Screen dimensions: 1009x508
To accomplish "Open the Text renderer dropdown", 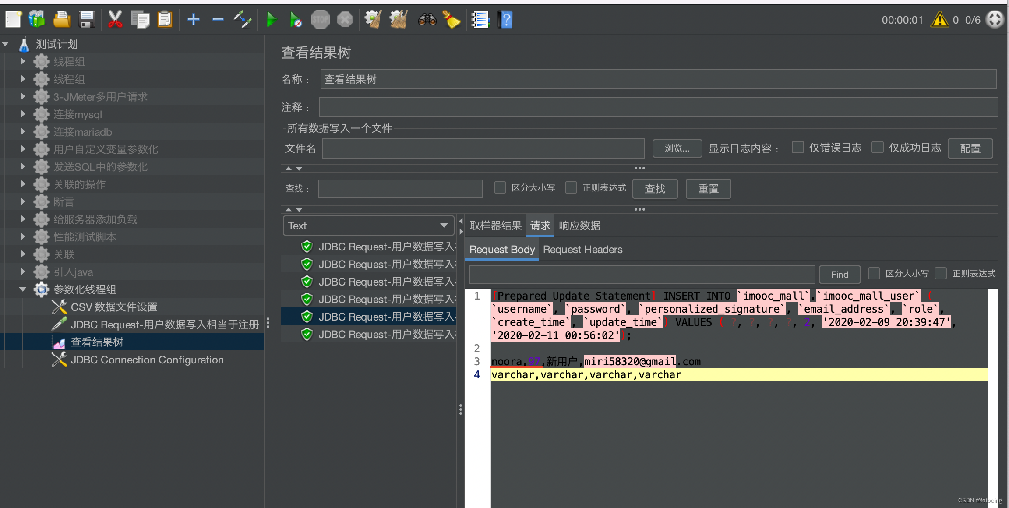I will click(x=368, y=226).
